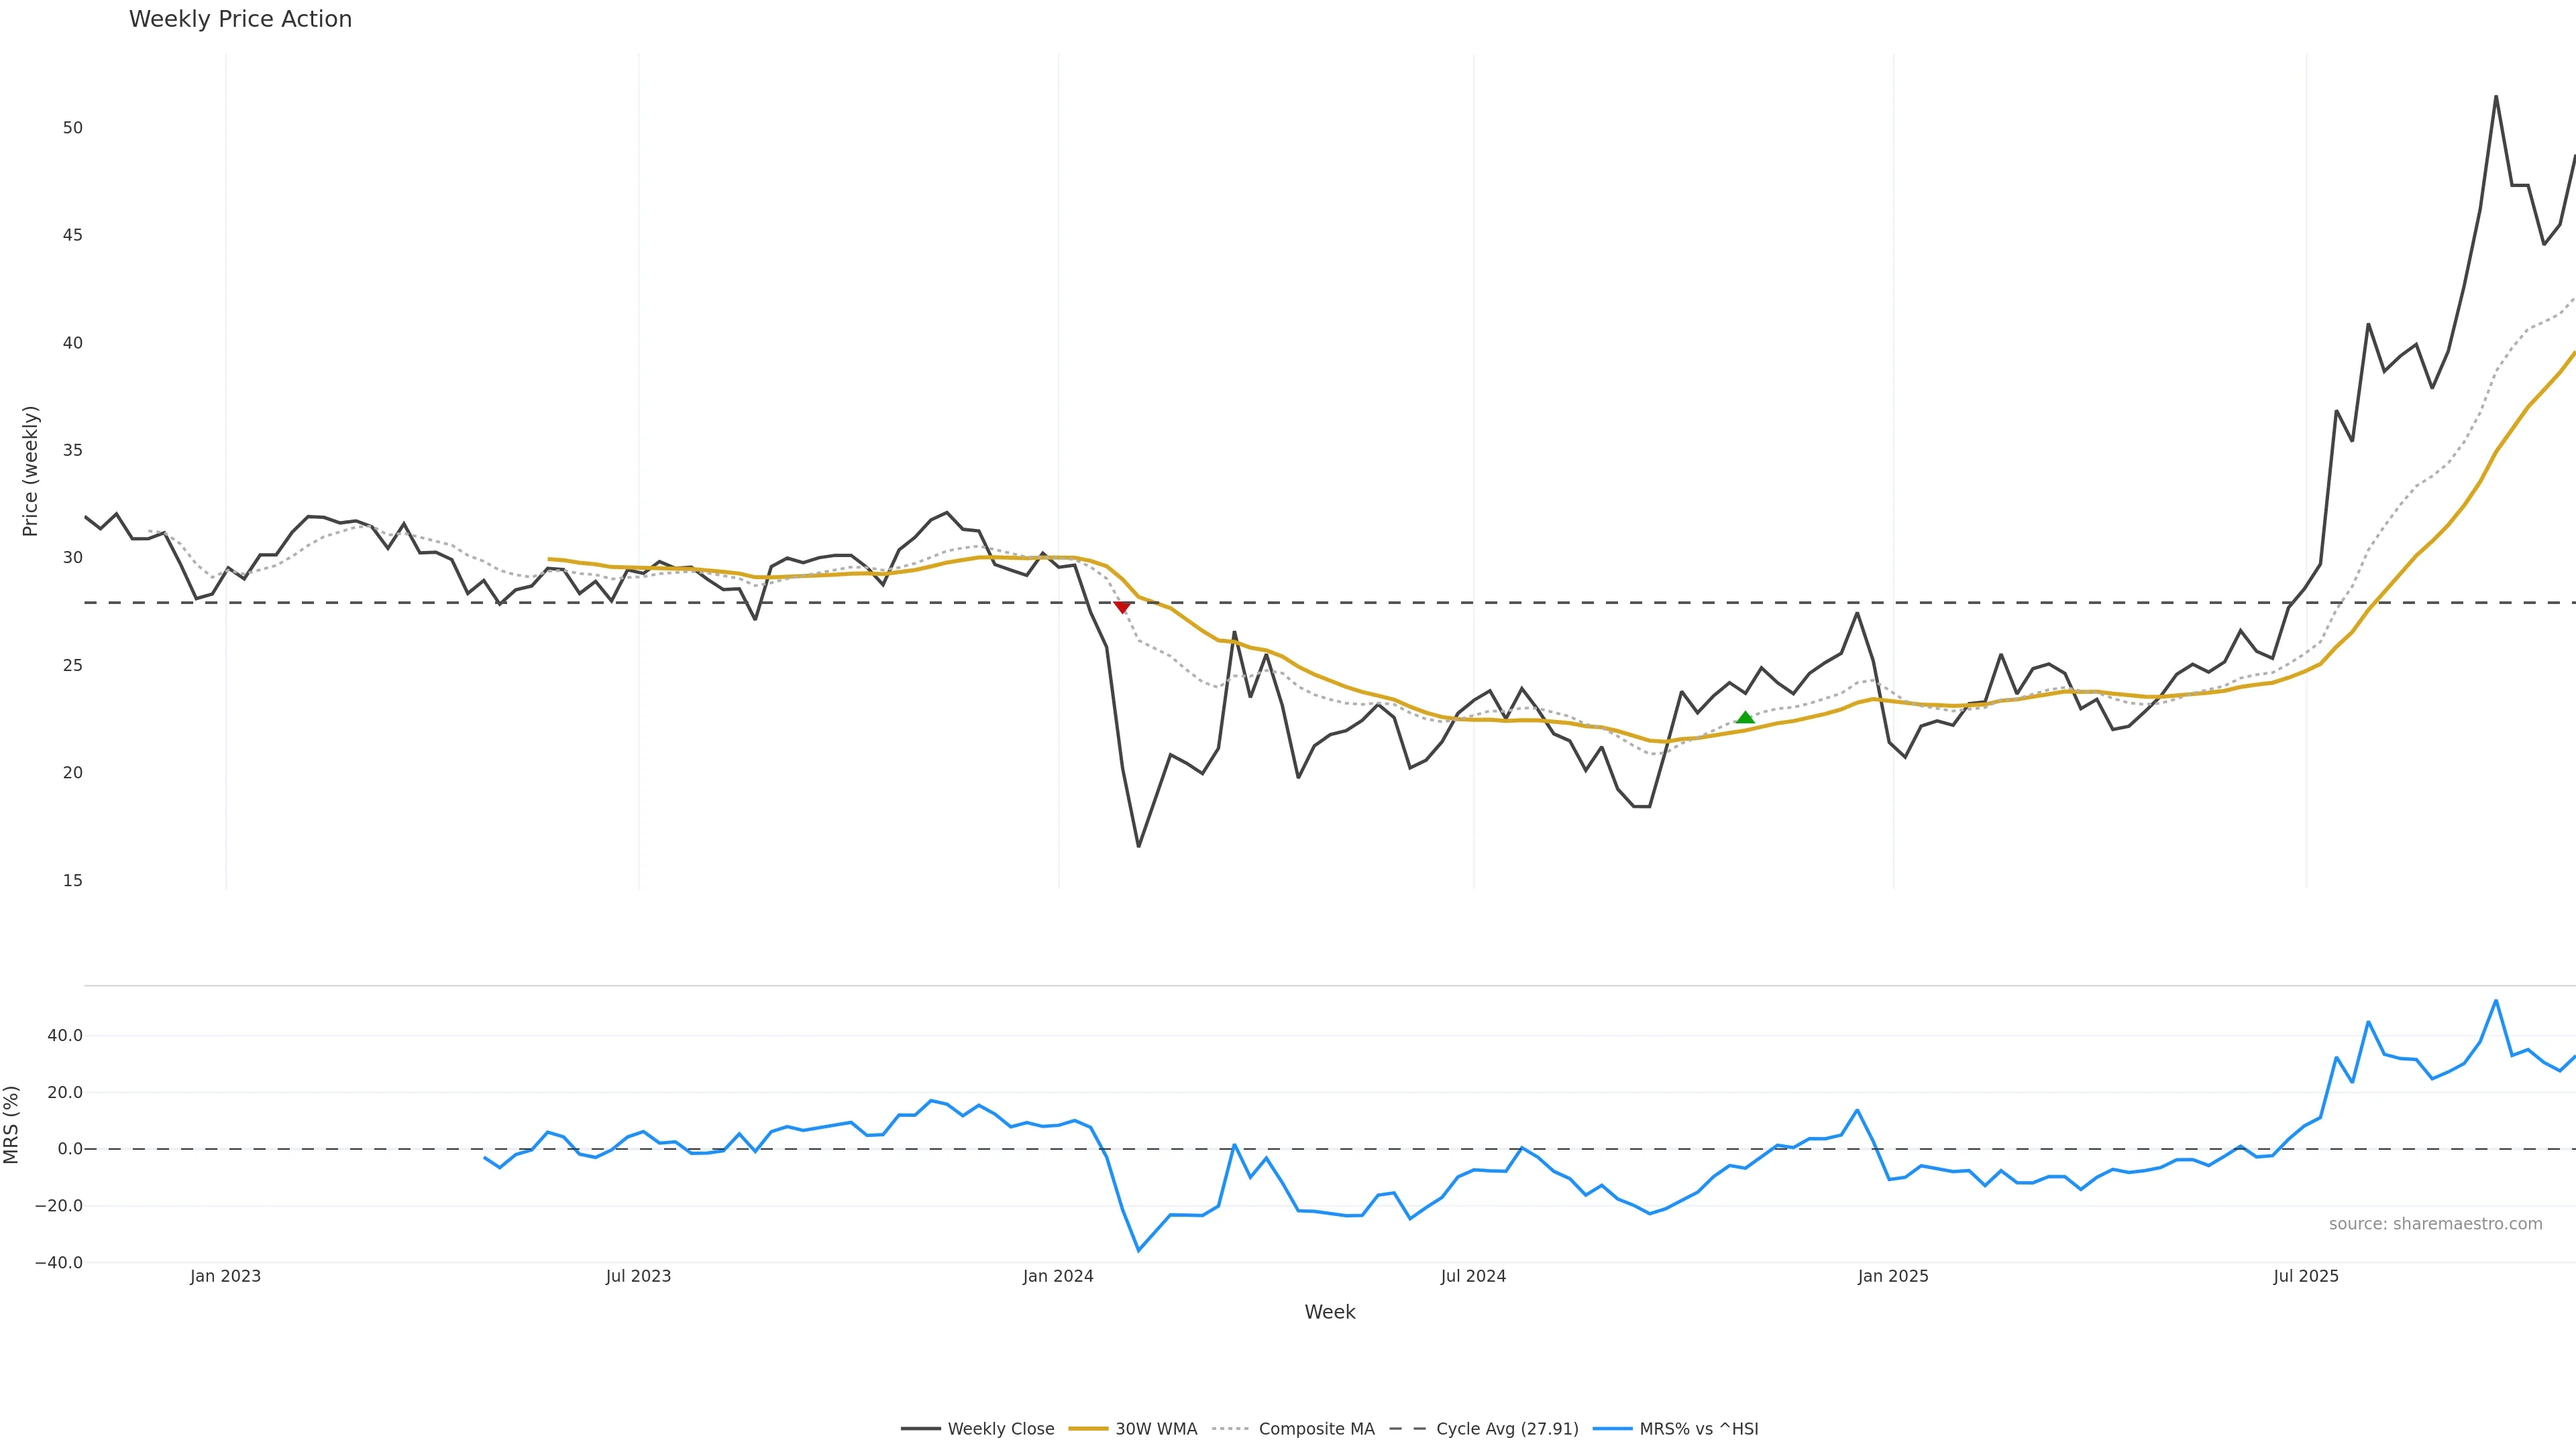Click the Price (weekly) y-axis title
Screen dimensions: 2576x1448
pos(30,471)
